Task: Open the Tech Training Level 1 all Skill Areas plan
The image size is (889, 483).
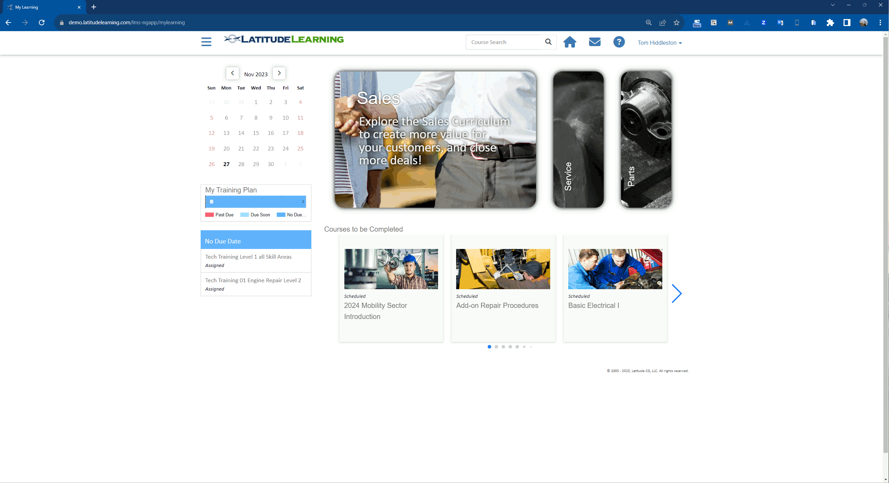Action: point(248,257)
